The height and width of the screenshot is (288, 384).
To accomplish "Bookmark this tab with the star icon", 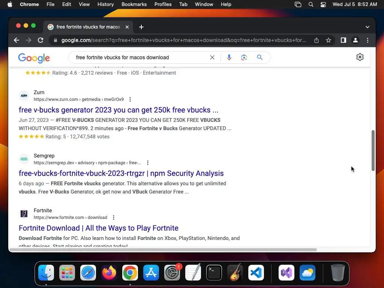I will pyautogui.click(x=328, y=40).
